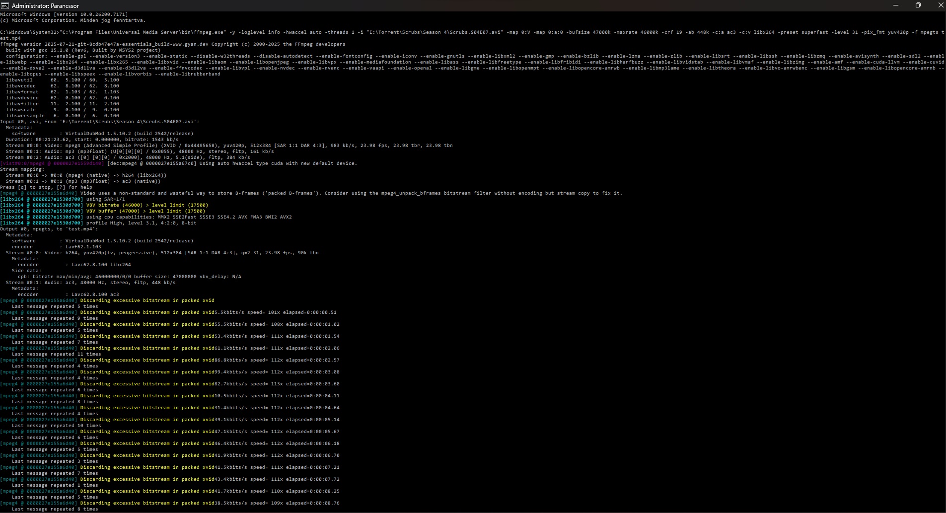Click the 'libswscale' version row
This screenshot has width=946, height=513.
63,110
